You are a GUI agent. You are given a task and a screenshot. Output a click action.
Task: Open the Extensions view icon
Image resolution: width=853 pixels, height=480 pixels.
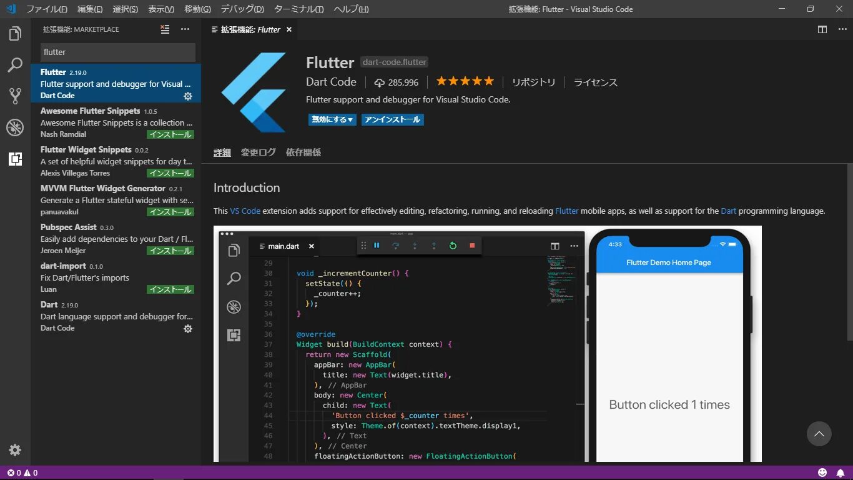[15, 159]
